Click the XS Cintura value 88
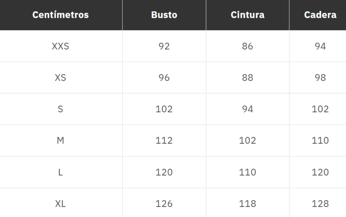The height and width of the screenshot is (217, 346). click(247, 78)
